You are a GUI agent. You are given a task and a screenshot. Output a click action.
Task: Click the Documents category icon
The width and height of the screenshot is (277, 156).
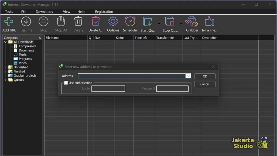15,50
